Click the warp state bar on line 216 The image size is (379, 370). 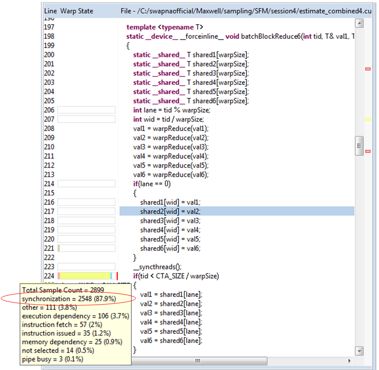coord(86,202)
